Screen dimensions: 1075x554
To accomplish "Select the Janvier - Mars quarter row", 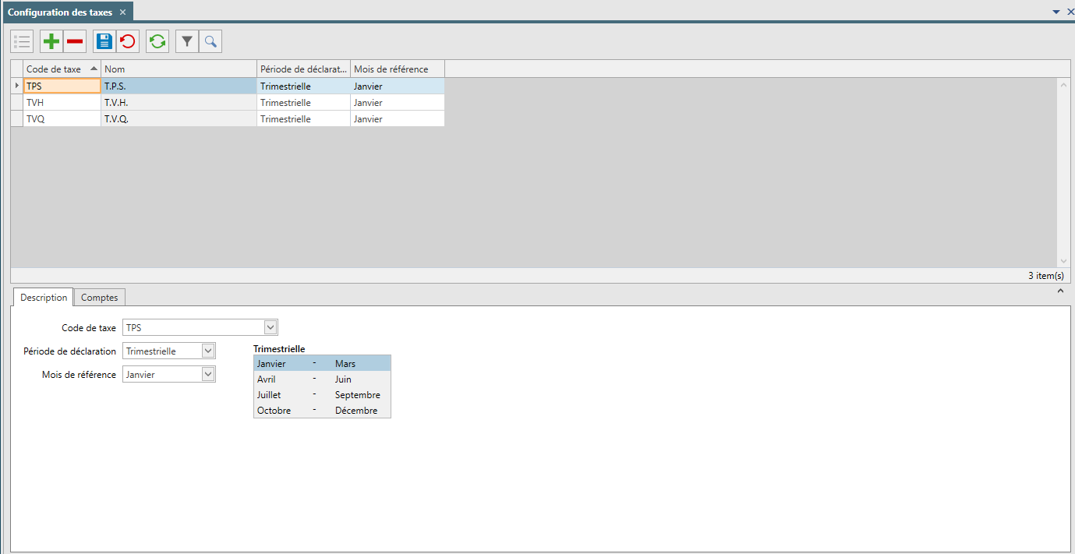I will [322, 363].
